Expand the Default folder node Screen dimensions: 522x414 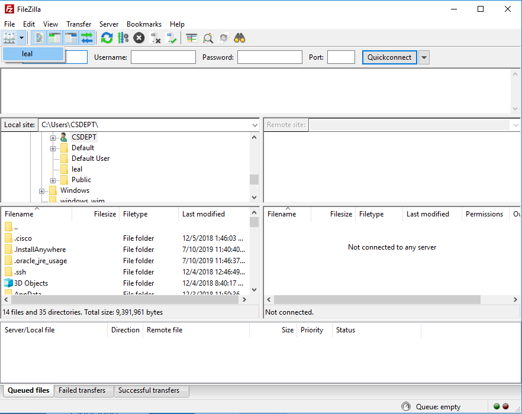coord(53,148)
